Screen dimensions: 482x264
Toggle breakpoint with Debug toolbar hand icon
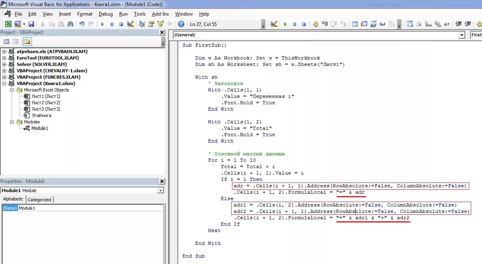[316, 24]
